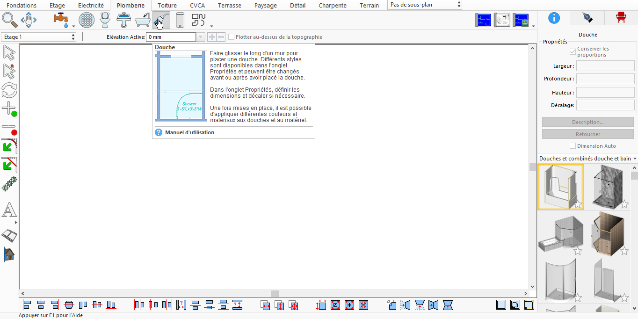
Task: Open the Fondations tab
Action: click(x=22, y=6)
